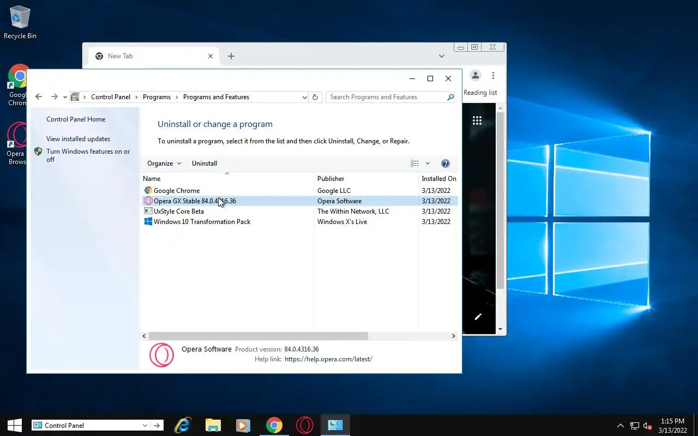Click UxStyle icon in program list
698x436 pixels.
click(148, 211)
